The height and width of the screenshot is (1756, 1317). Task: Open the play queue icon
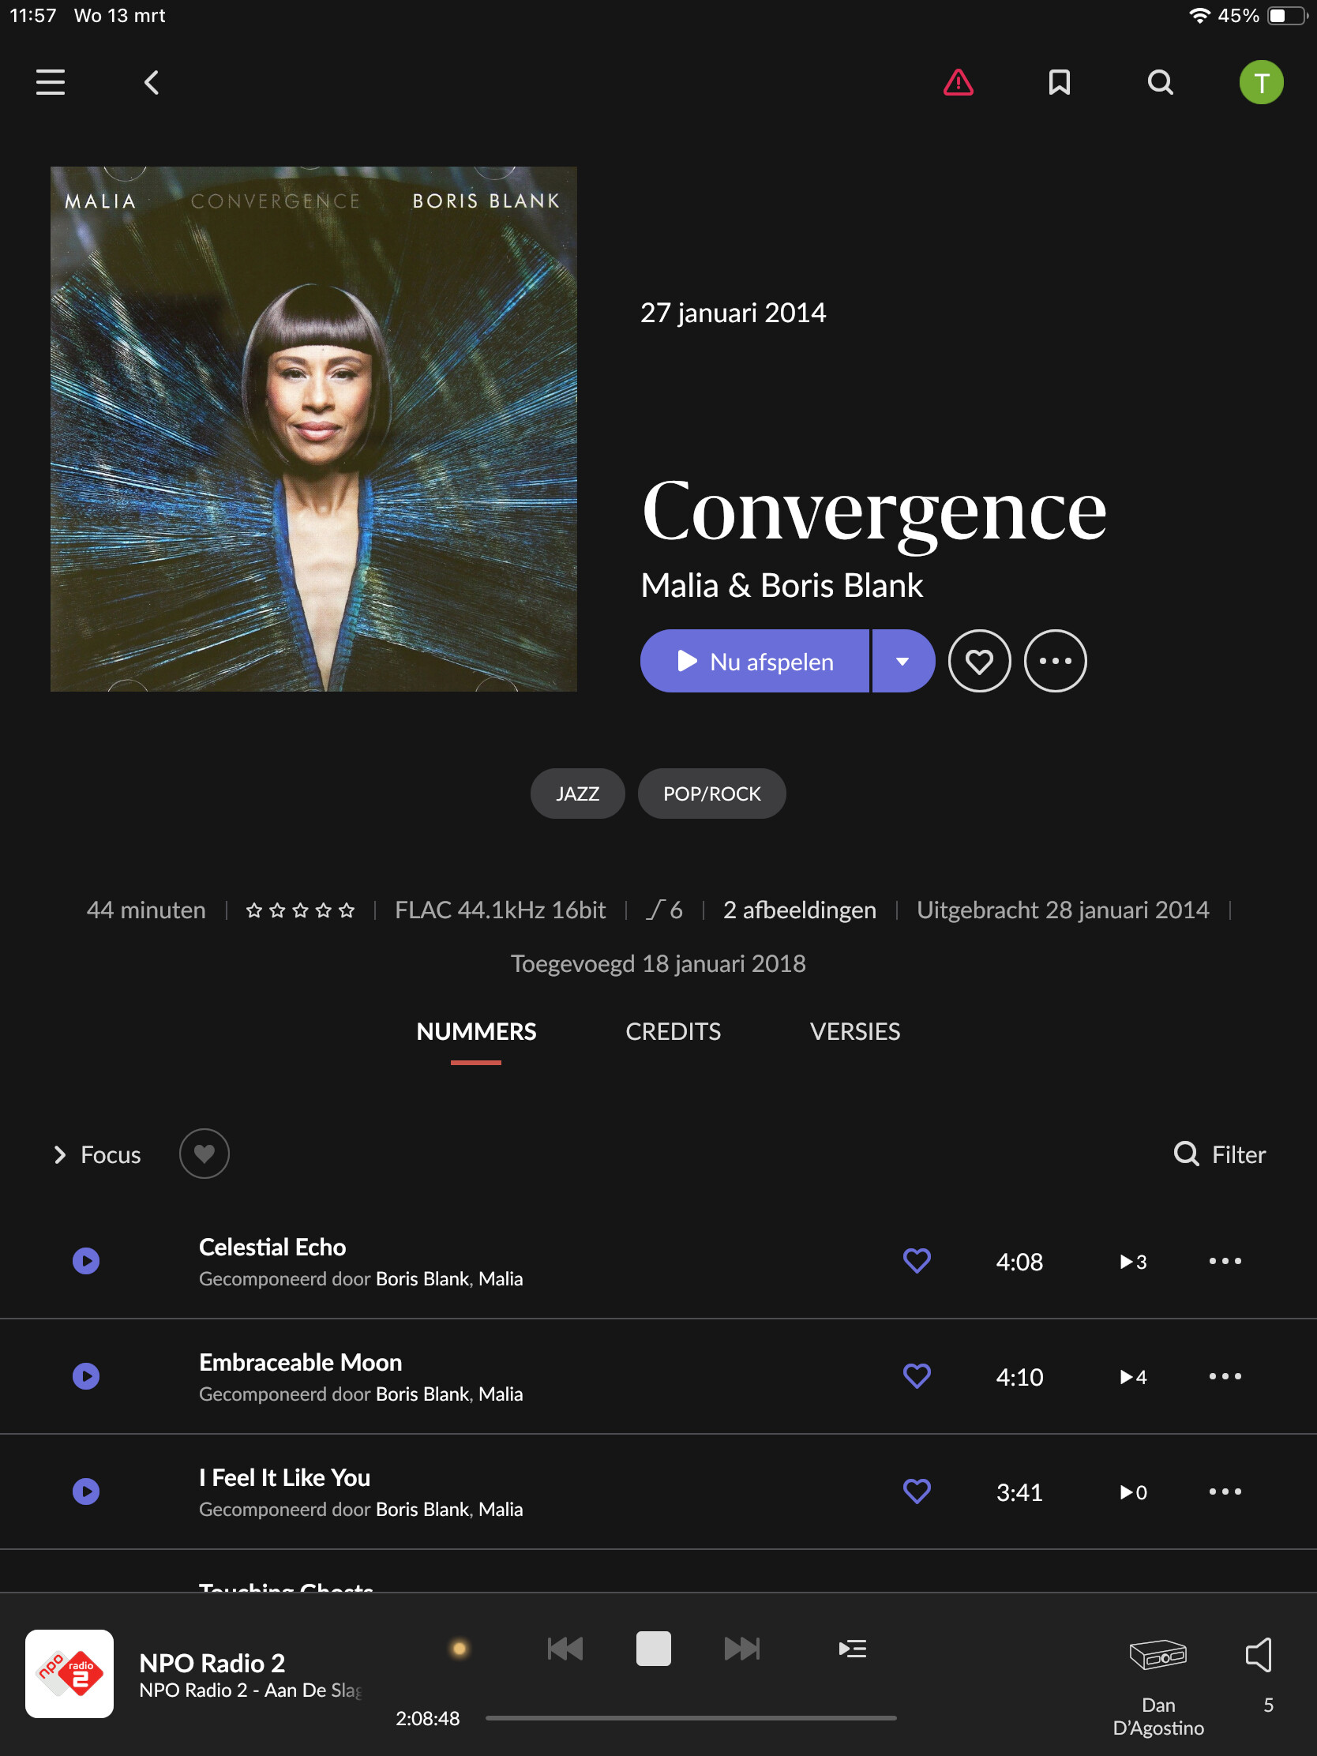pyautogui.click(x=853, y=1649)
